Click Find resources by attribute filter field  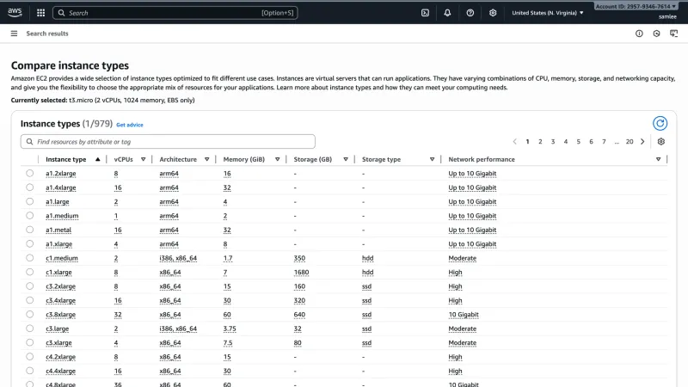click(x=168, y=141)
